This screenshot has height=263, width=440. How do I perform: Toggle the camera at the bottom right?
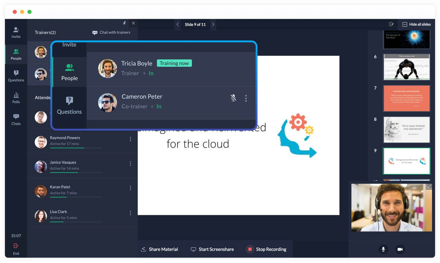pyautogui.click(x=400, y=249)
